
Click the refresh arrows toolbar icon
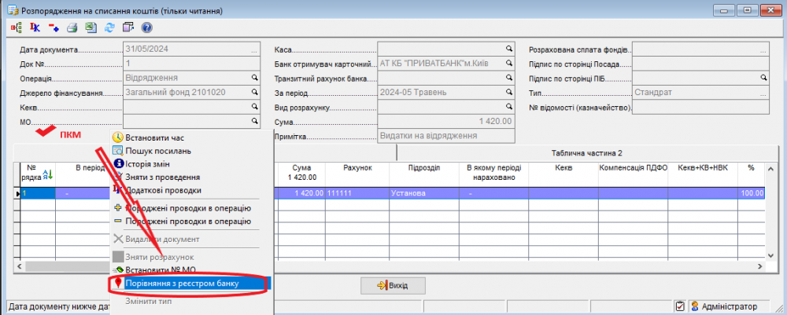tap(109, 27)
